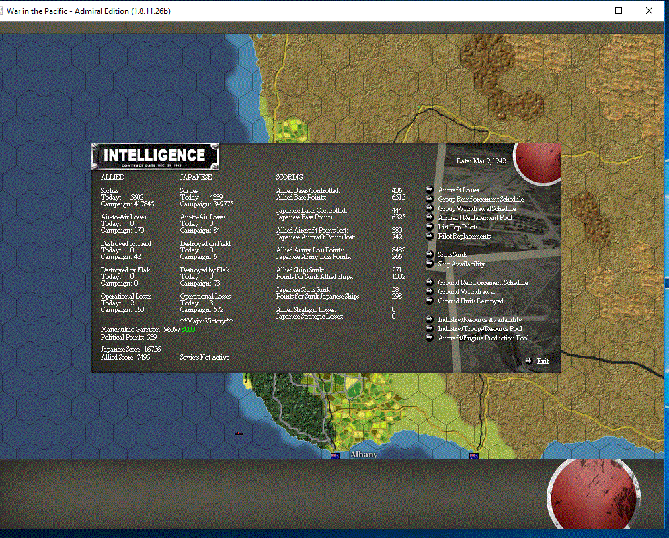Screen dimensions: 669x538
Task: Open Aircraft Replacement Pool report
Action: pyautogui.click(x=475, y=217)
